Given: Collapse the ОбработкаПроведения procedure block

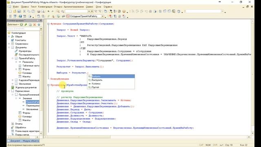Looking at the screenshot, I should click(x=49, y=85).
